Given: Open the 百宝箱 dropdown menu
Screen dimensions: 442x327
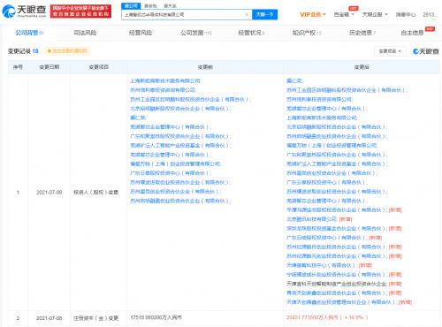Looking at the screenshot, I should [x=344, y=14].
